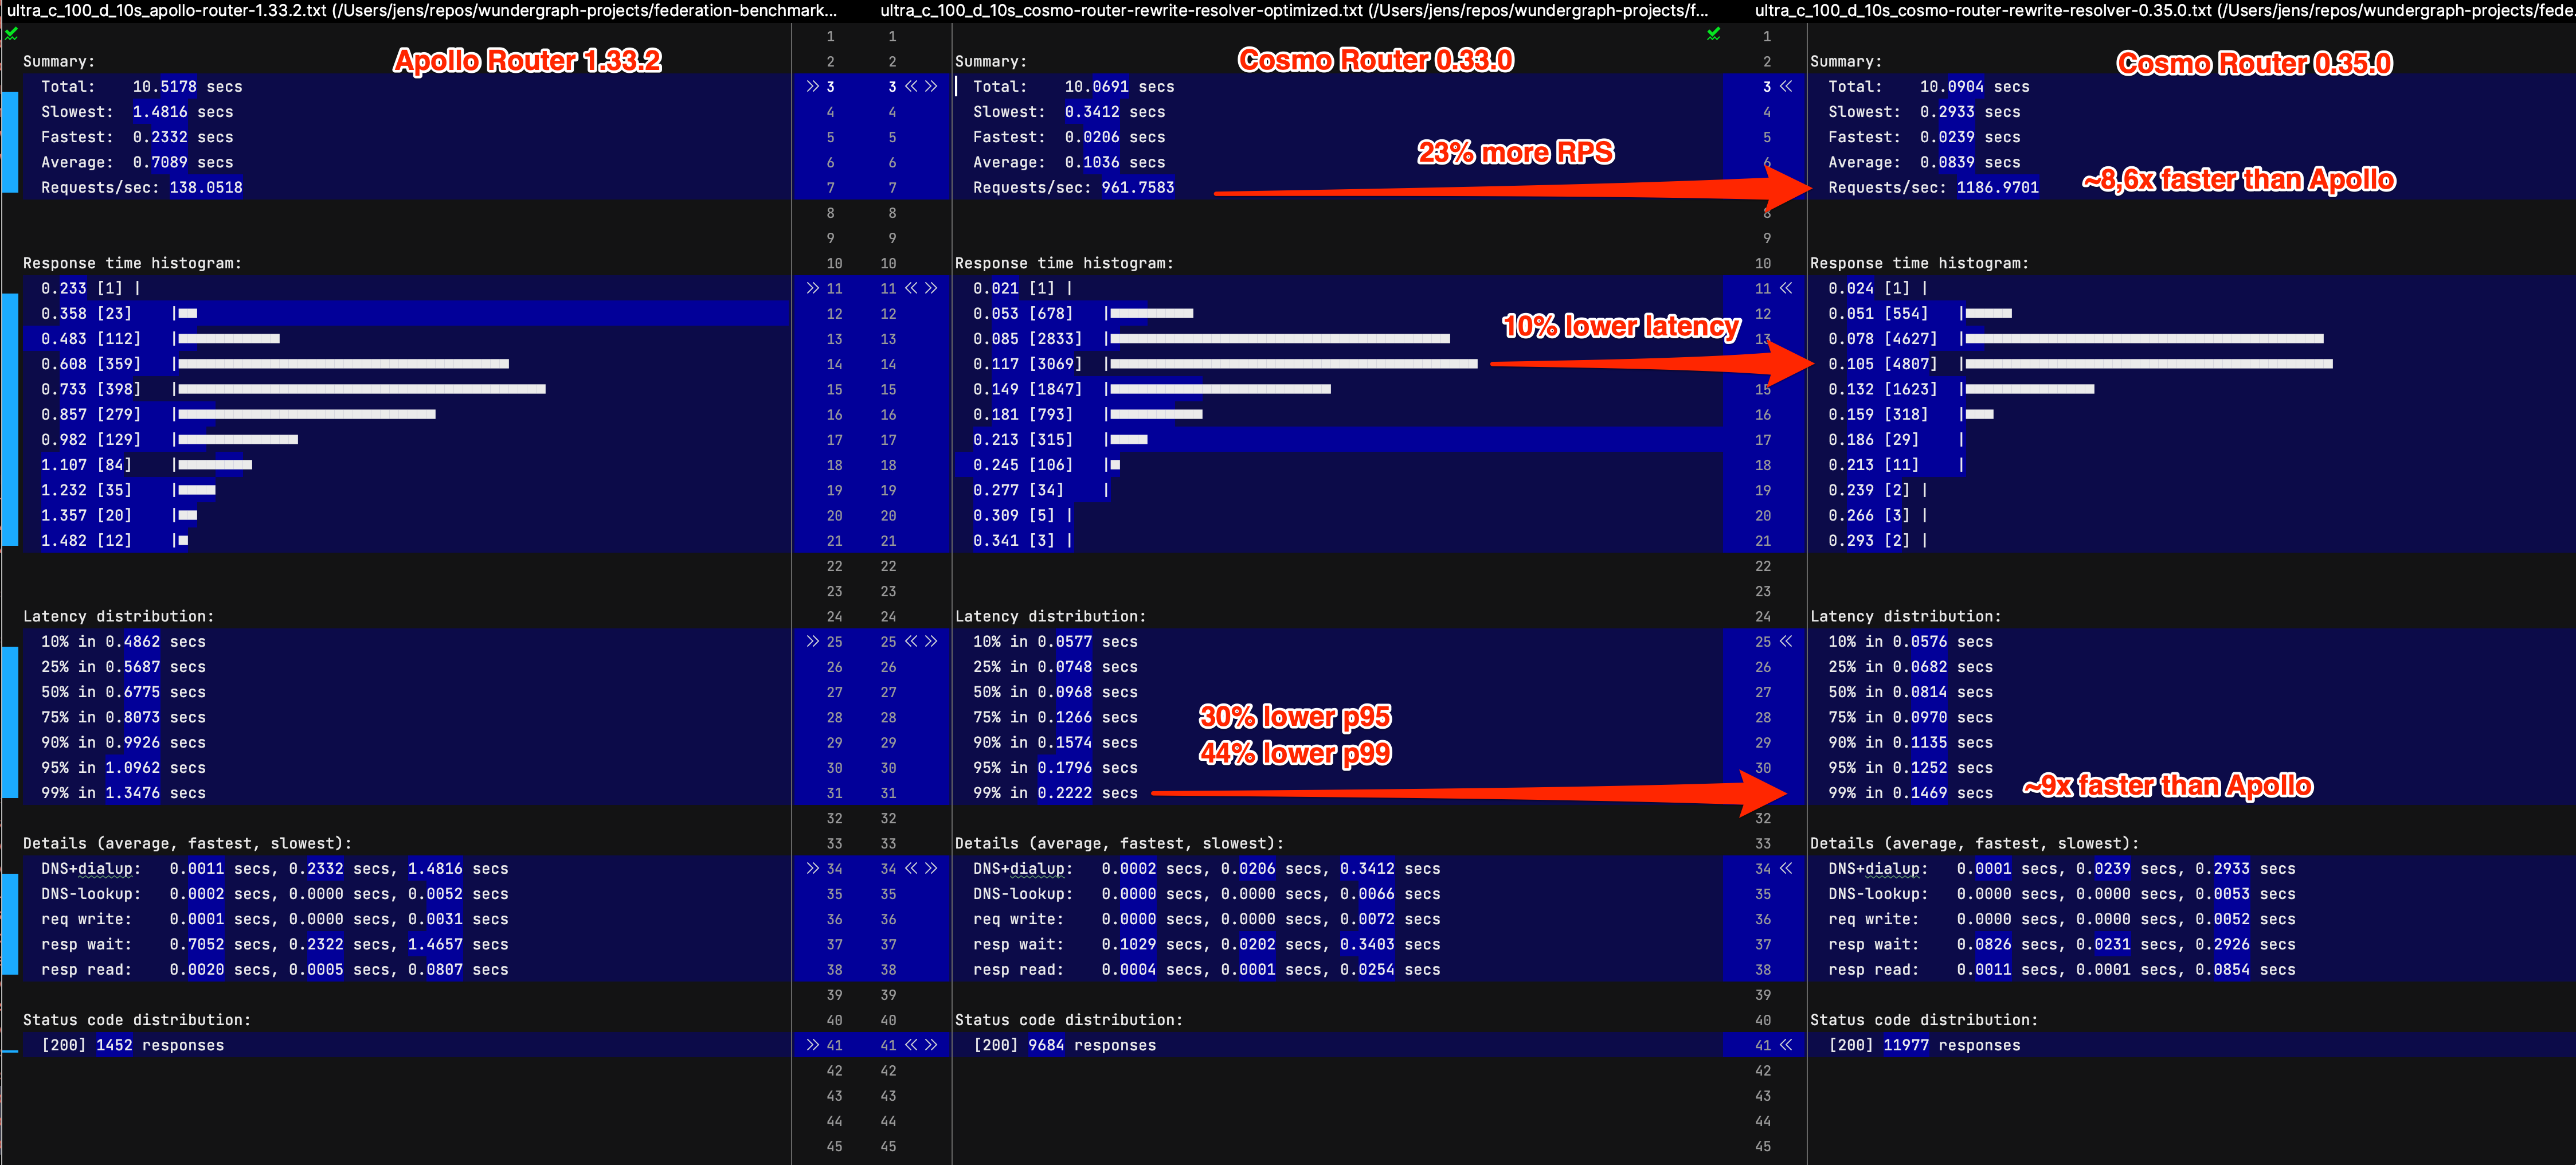Click green checkmark icon atop the middle pane
Image resolution: width=2576 pixels, height=1165 pixels.
1713,34
